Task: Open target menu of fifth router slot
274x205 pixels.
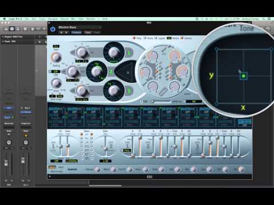Action: (x=131, y=112)
